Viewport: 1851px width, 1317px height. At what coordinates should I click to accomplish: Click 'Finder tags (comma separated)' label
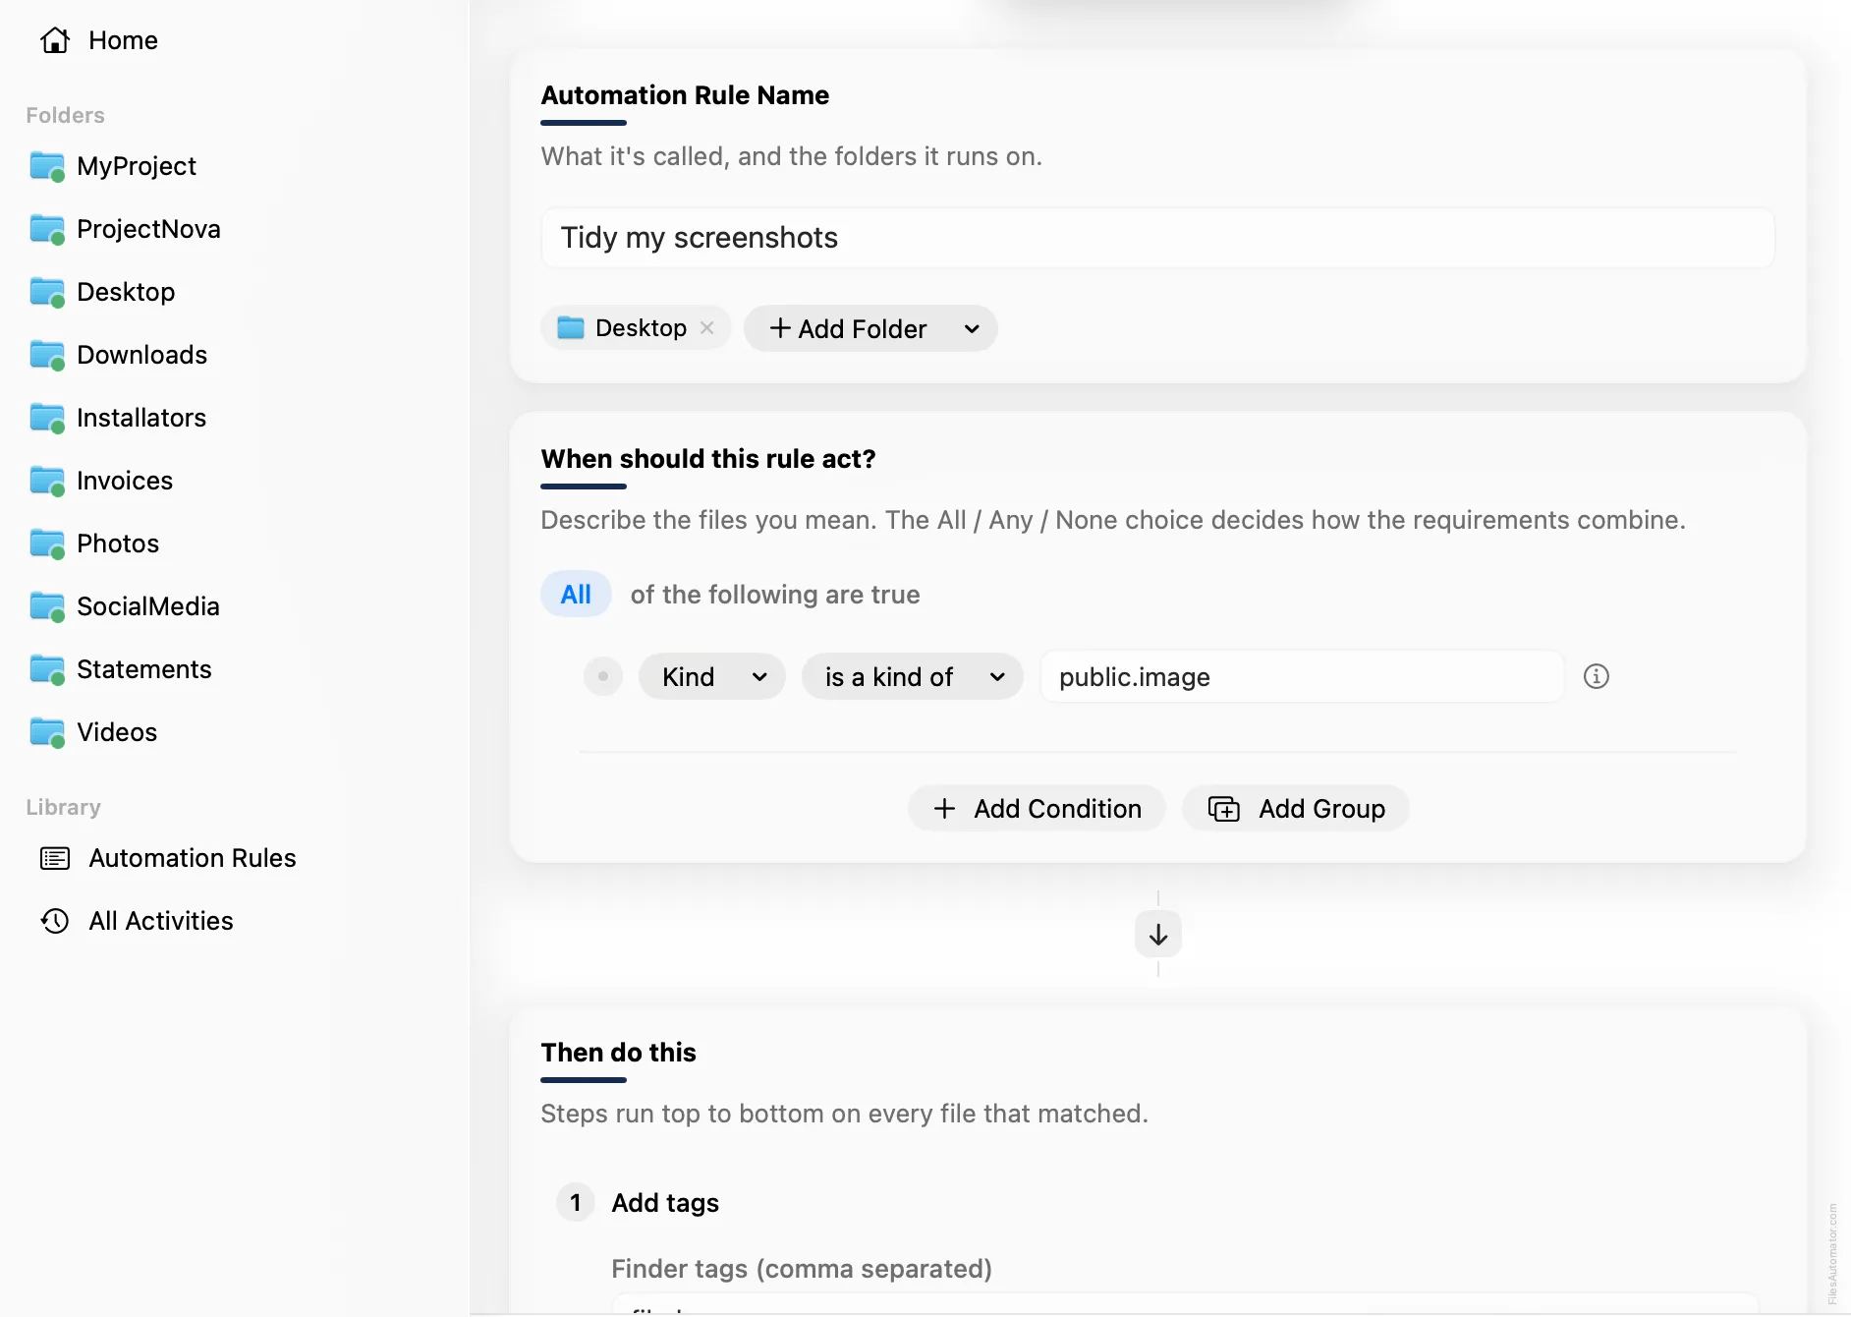[x=802, y=1268]
